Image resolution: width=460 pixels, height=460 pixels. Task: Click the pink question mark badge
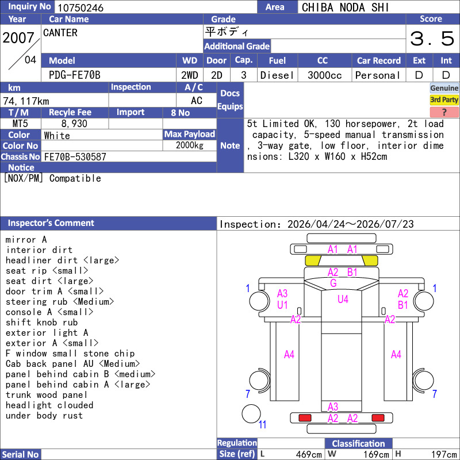(444, 112)
